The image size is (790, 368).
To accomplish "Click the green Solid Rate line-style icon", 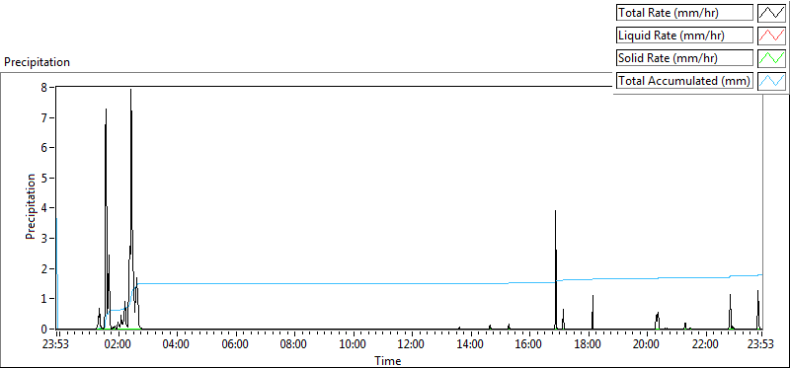I will coord(772,58).
